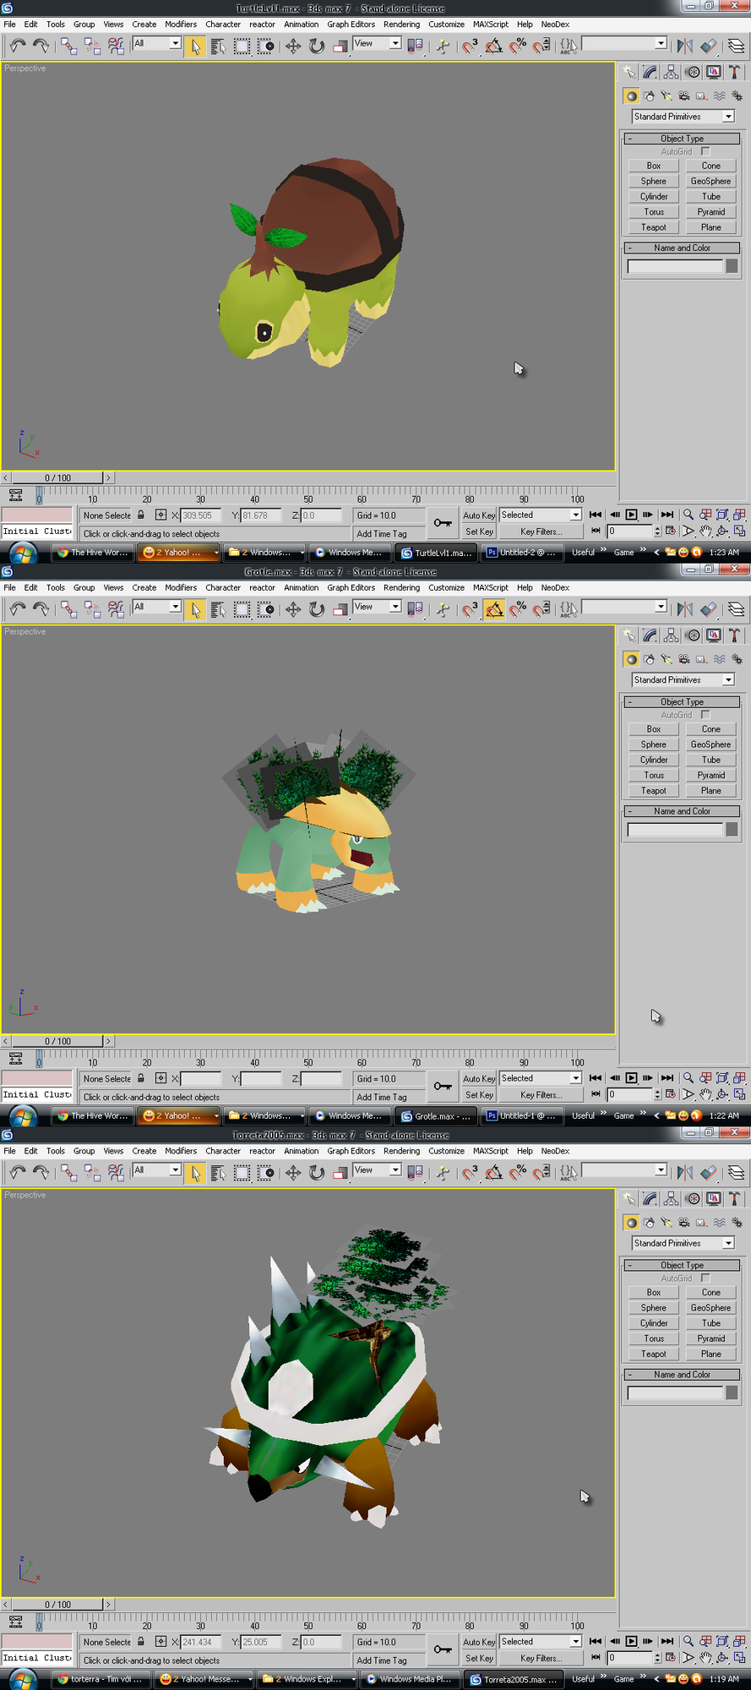The width and height of the screenshot is (751, 1690).
Task: Open Mirror tool in TurtleLvl1.max toolbar
Action: pyautogui.click(x=685, y=46)
